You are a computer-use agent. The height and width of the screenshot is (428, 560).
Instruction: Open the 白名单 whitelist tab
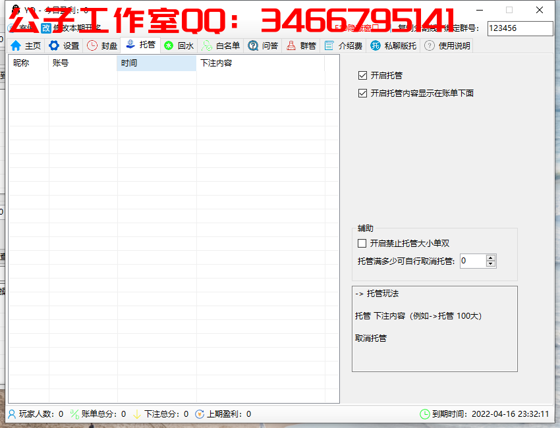tap(221, 45)
